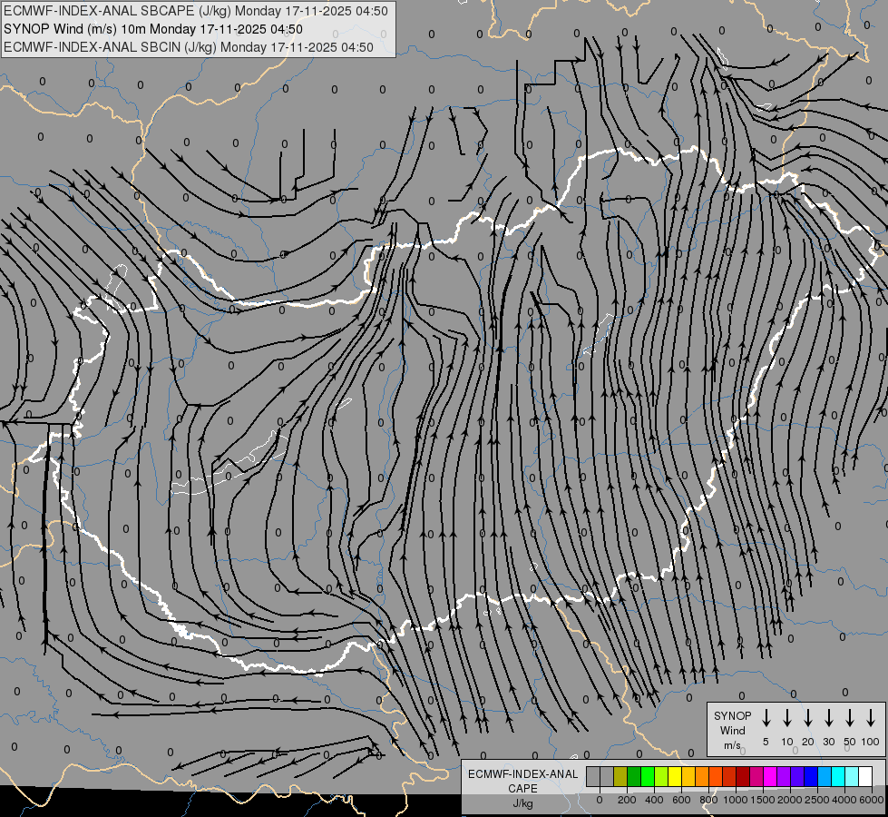Click the wind arrow above 100 m/s
Image resolution: width=888 pixels, height=817 pixels.
pos(871,717)
